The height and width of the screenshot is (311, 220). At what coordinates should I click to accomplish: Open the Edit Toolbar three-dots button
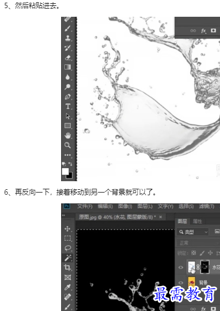[68, 155]
